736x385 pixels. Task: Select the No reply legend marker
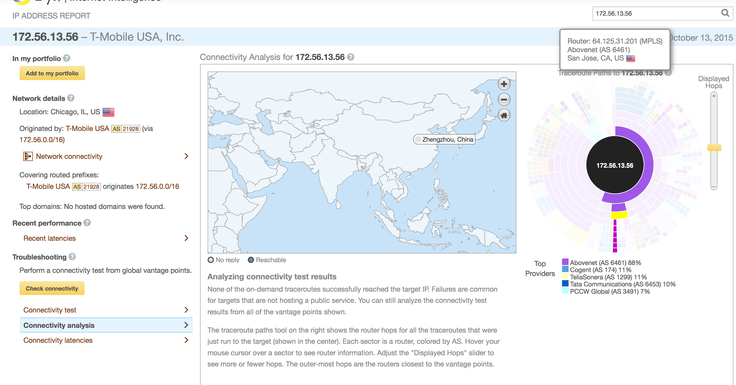[211, 260]
